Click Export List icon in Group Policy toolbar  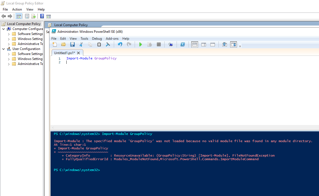pos(33,16)
